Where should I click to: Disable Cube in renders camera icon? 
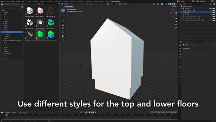pos(214,12)
